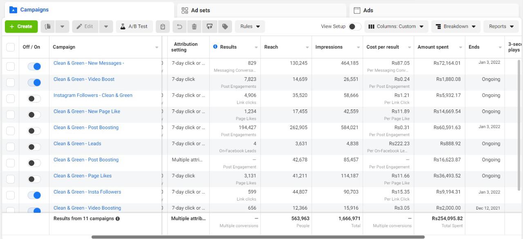Open Instagram Followers - Clean & Green link

(93, 95)
